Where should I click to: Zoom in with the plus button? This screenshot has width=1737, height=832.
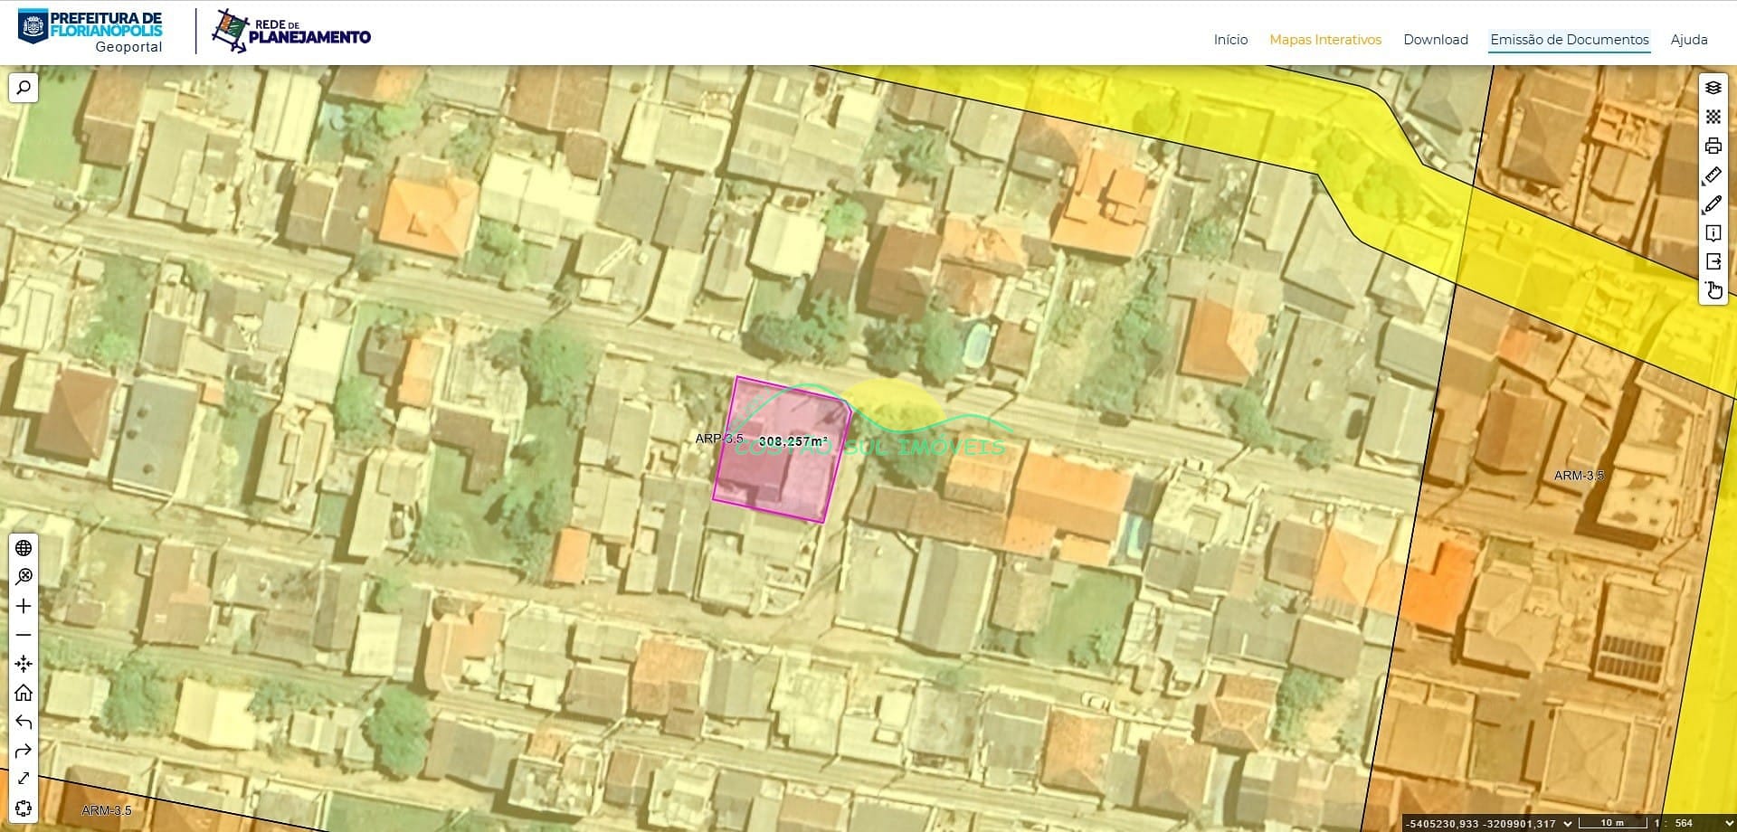[24, 606]
